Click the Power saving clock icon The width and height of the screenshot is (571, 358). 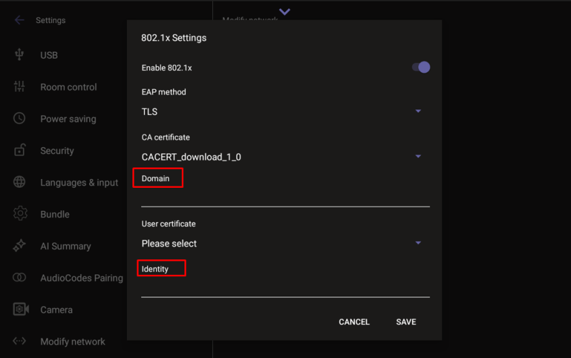coord(20,118)
